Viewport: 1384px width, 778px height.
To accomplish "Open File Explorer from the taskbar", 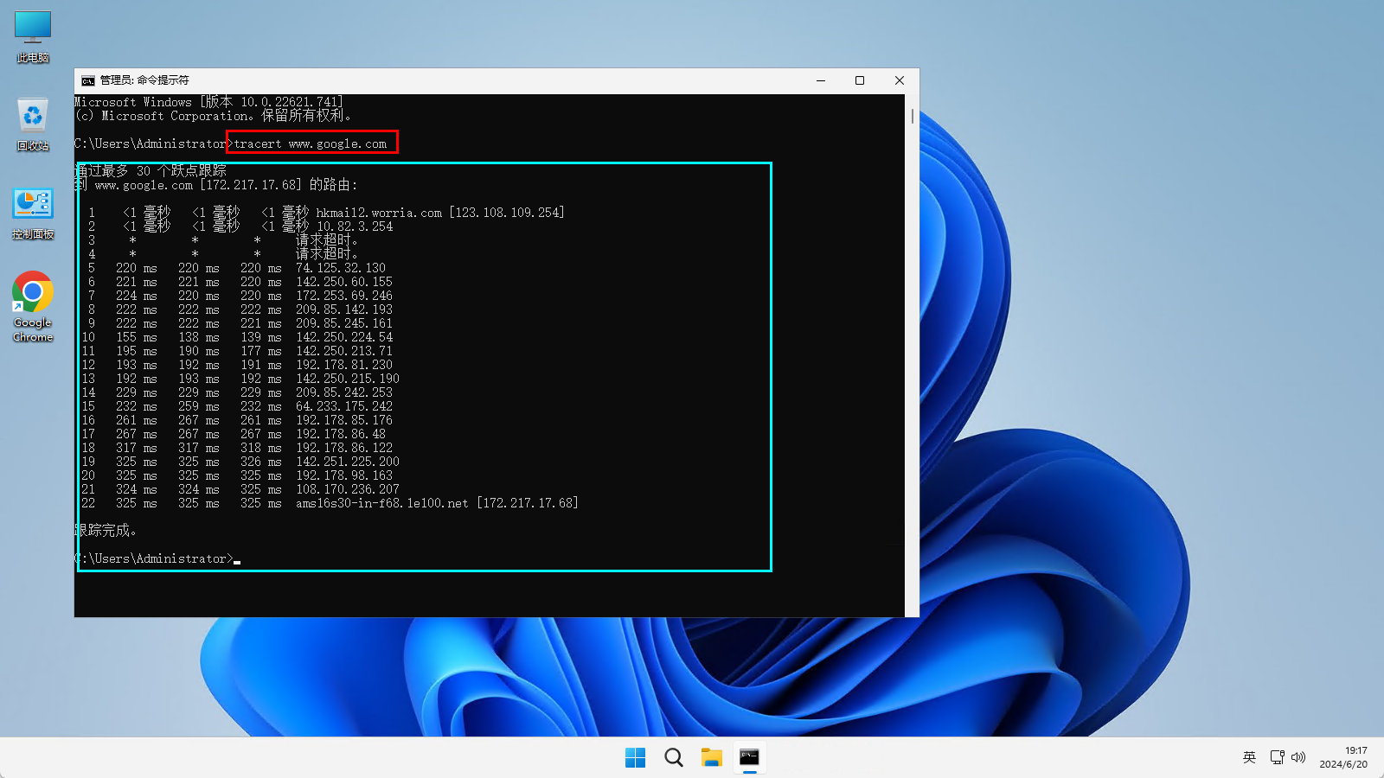I will click(x=711, y=758).
